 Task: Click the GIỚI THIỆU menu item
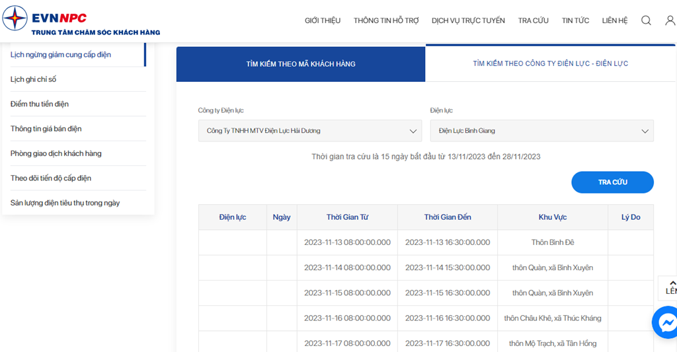pyautogui.click(x=323, y=20)
